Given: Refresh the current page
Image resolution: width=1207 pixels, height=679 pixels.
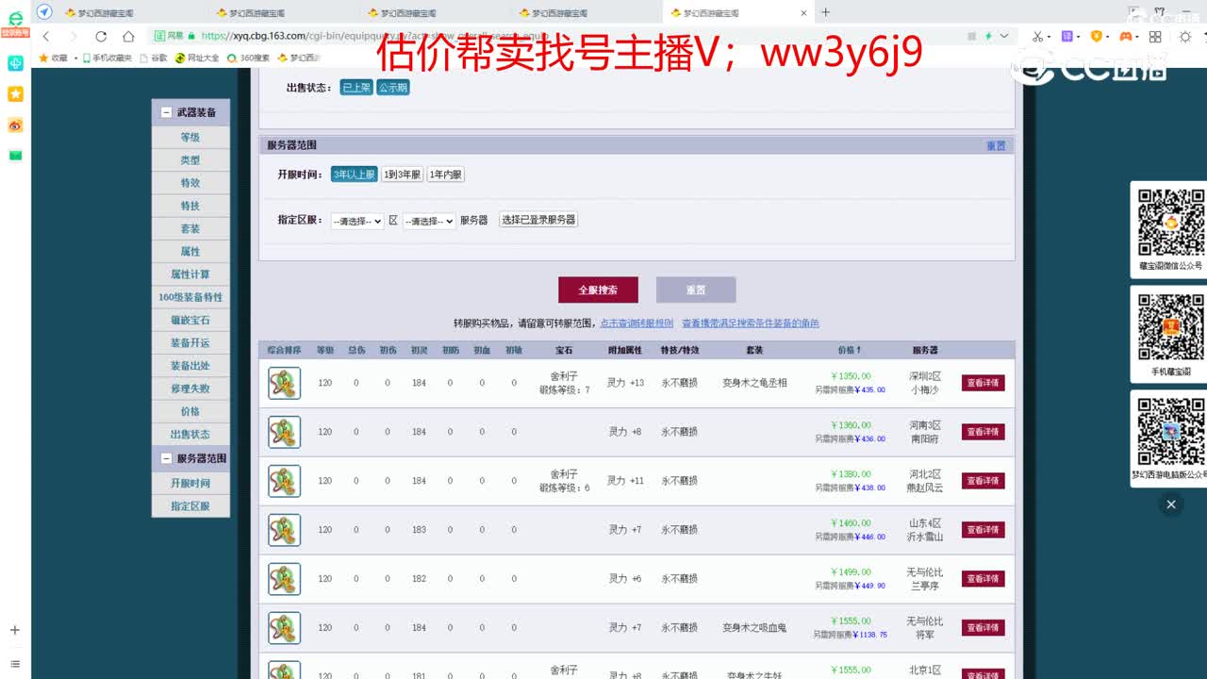Looking at the screenshot, I should point(99,37).
